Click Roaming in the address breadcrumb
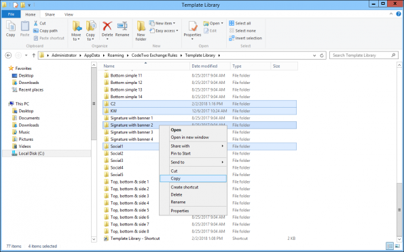404x252 pixels. [x=115, y=56]
